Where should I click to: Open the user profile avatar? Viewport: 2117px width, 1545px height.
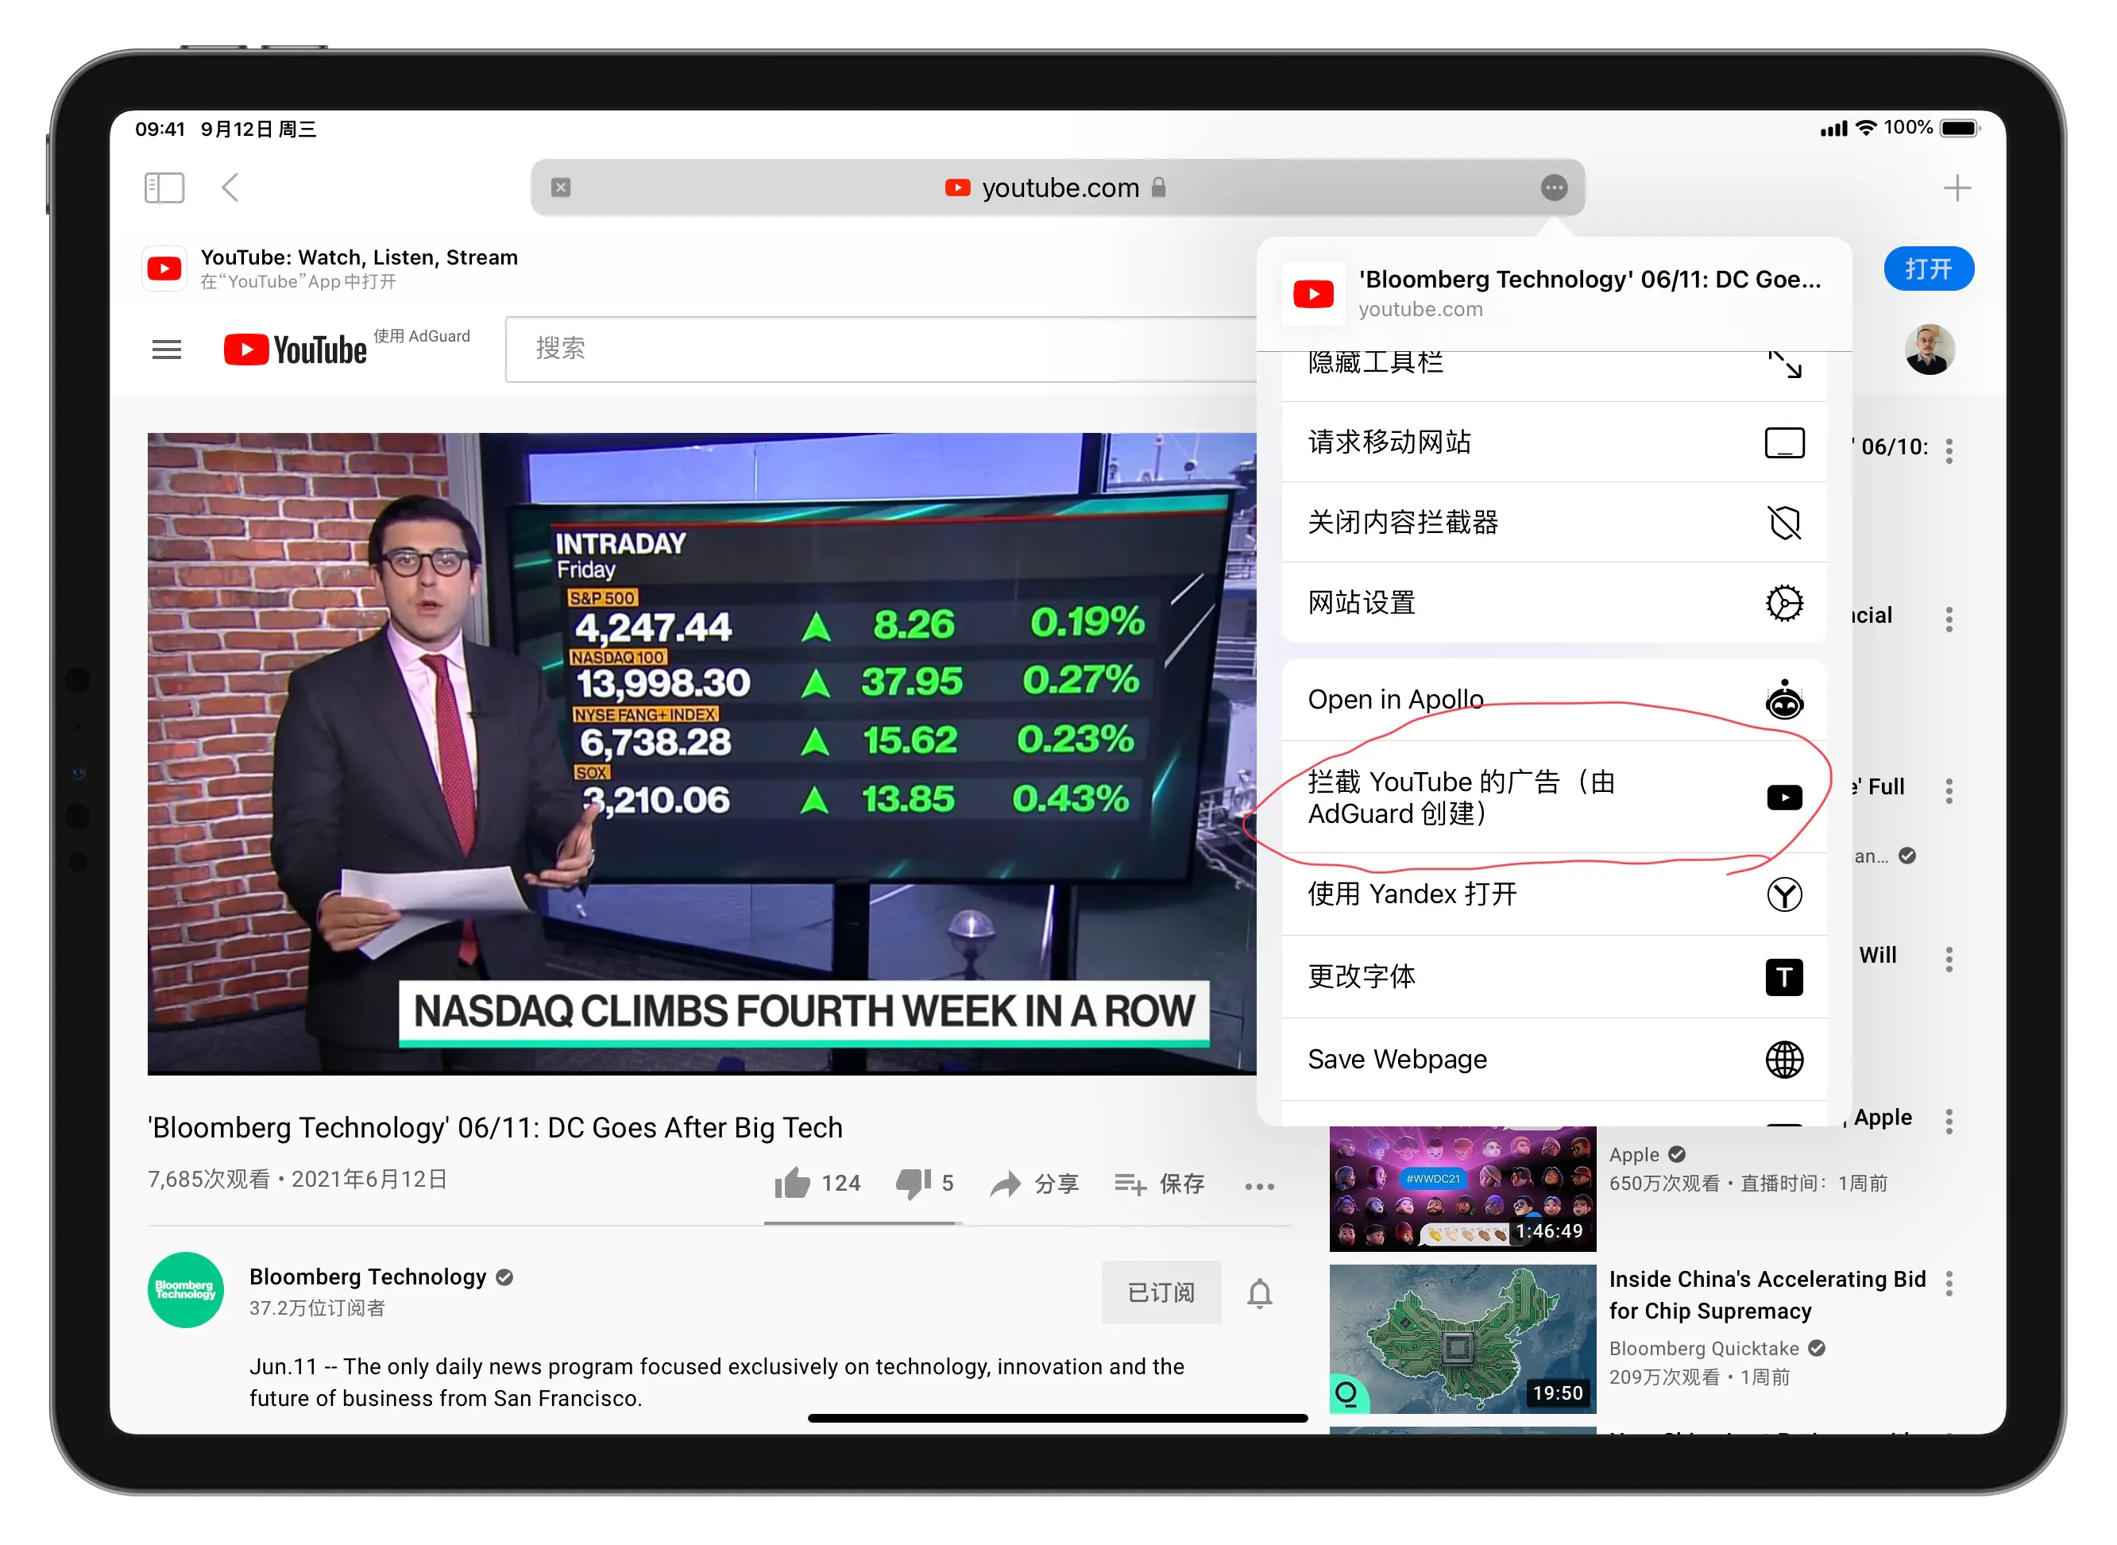[1929, 350]
